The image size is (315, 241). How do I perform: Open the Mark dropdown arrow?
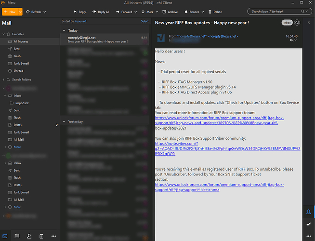(157, 12)
